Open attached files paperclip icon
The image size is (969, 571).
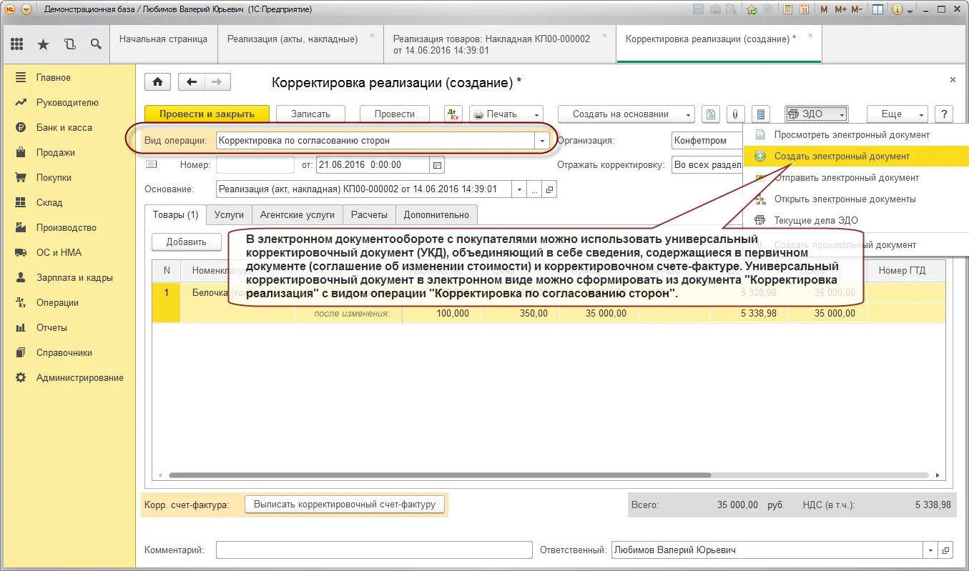pos(735,114)
